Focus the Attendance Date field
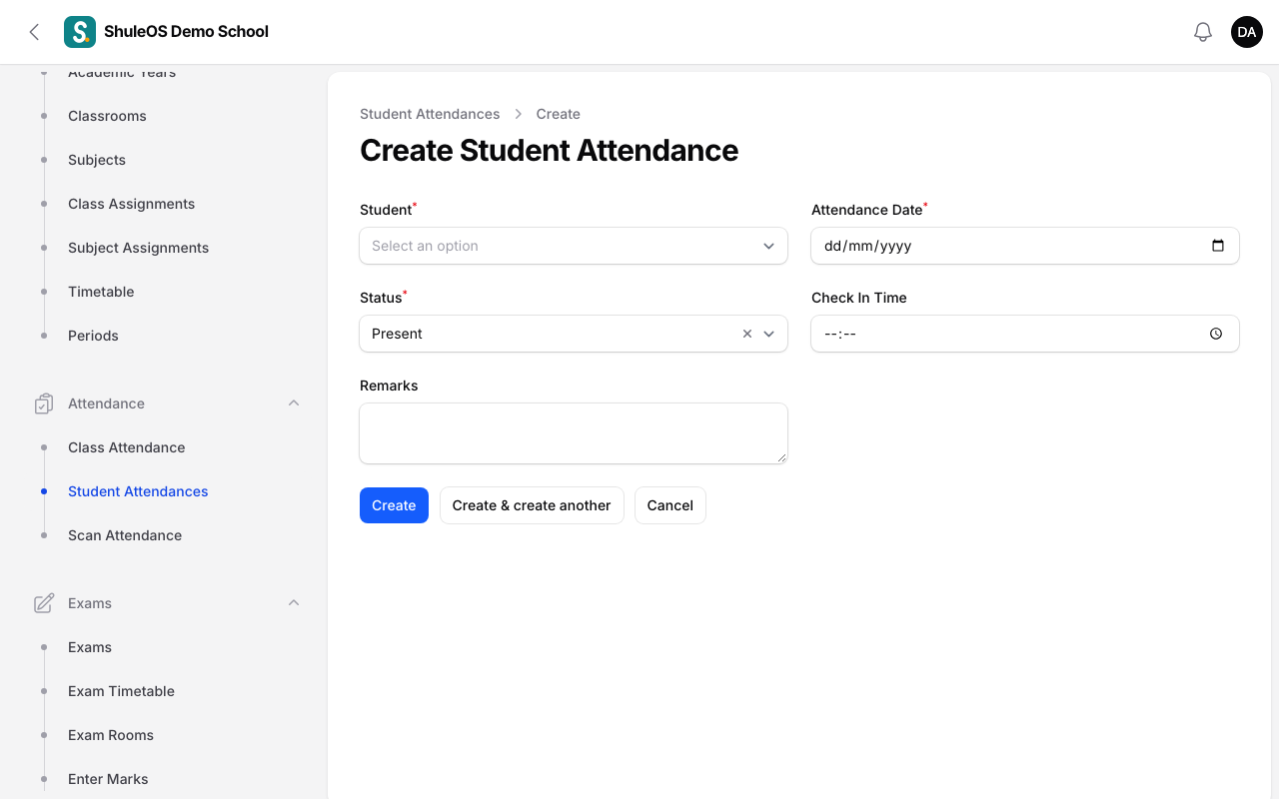Image resolution: width=1279 pixels, height=799 pixels. (x=1025, y=246)
